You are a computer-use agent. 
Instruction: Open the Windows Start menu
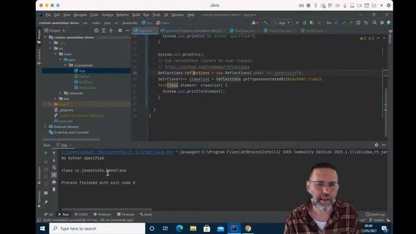[42, 228]
